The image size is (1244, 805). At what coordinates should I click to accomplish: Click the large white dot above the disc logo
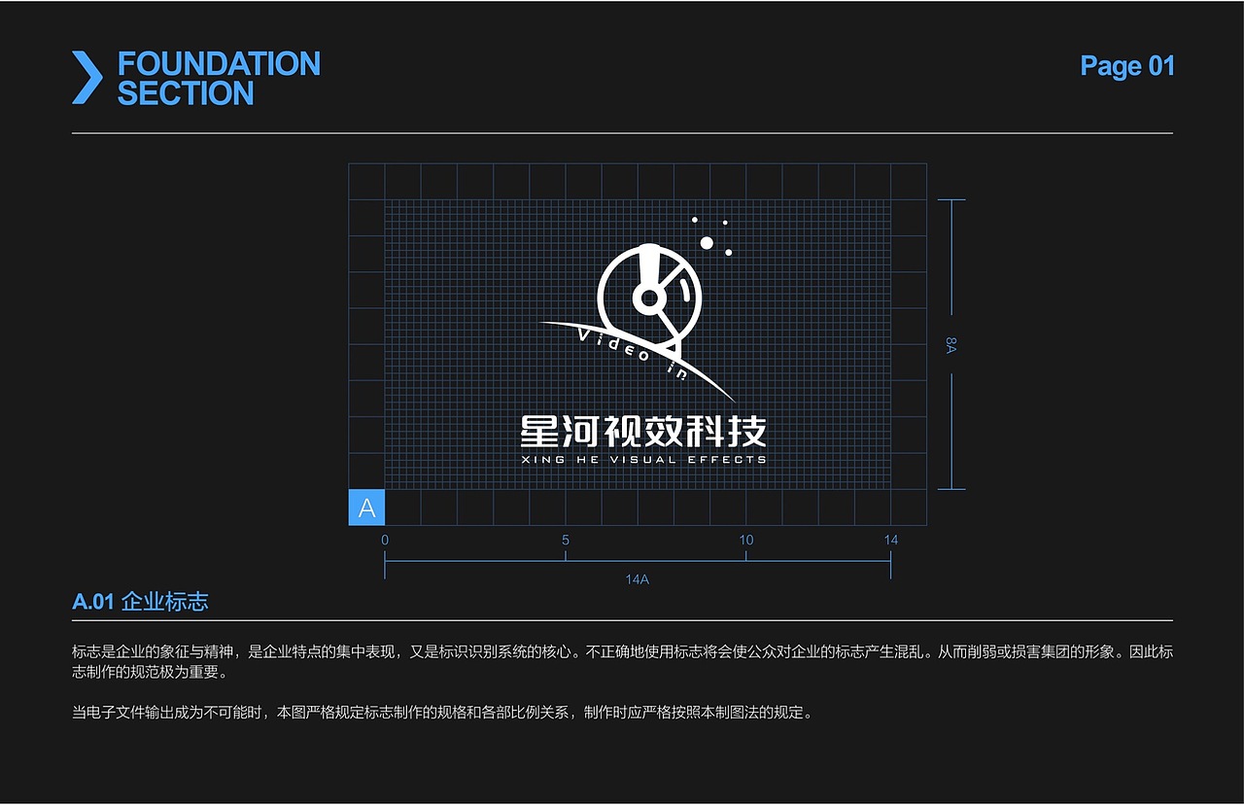point(707,242)
